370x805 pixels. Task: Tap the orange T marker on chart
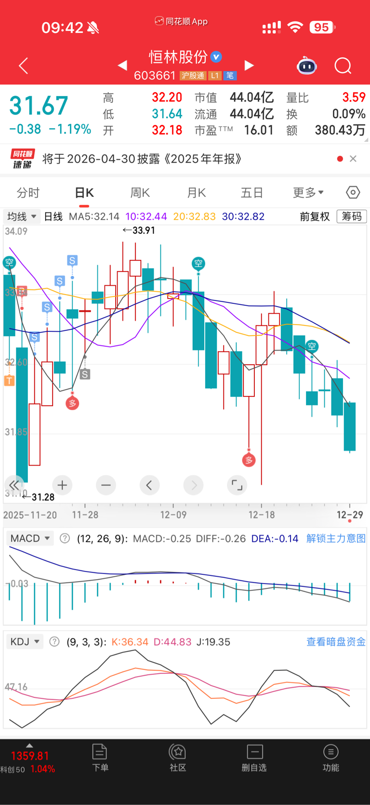(x=9, y=381)
